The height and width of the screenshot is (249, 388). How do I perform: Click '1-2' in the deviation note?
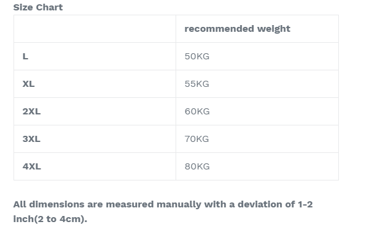305,204
